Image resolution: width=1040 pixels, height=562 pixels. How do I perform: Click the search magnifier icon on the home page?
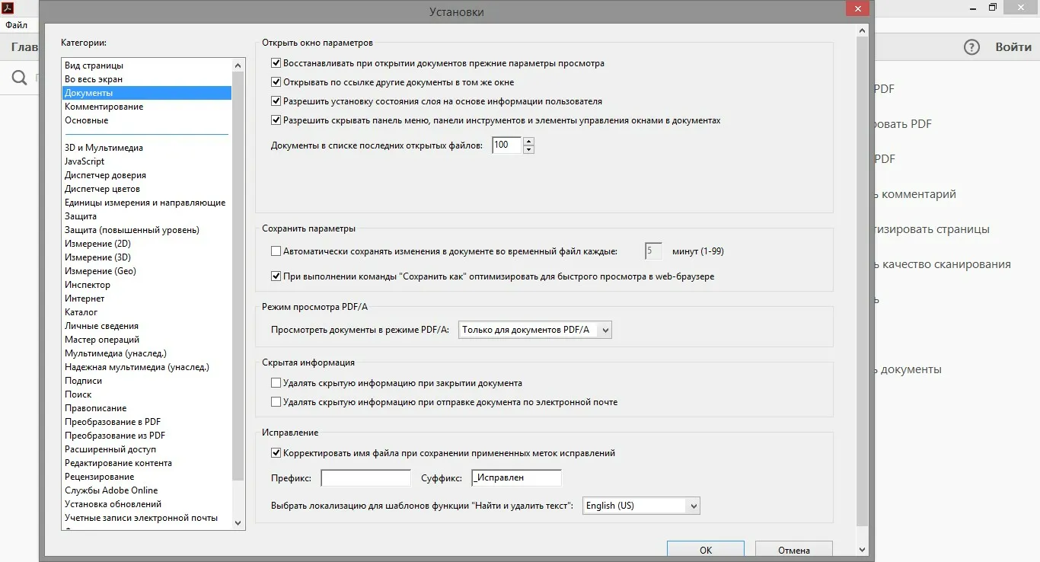(x=21, y=78)
